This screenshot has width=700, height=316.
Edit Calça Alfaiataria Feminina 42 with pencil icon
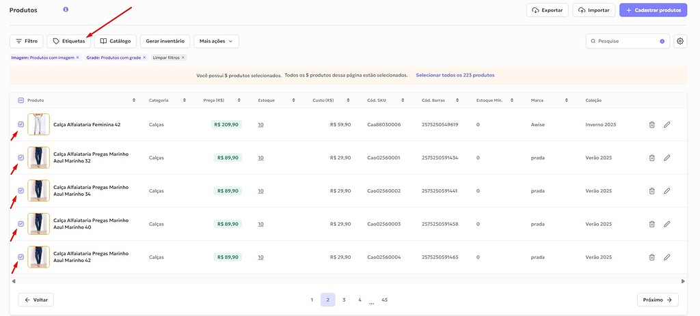pos(667,125)
